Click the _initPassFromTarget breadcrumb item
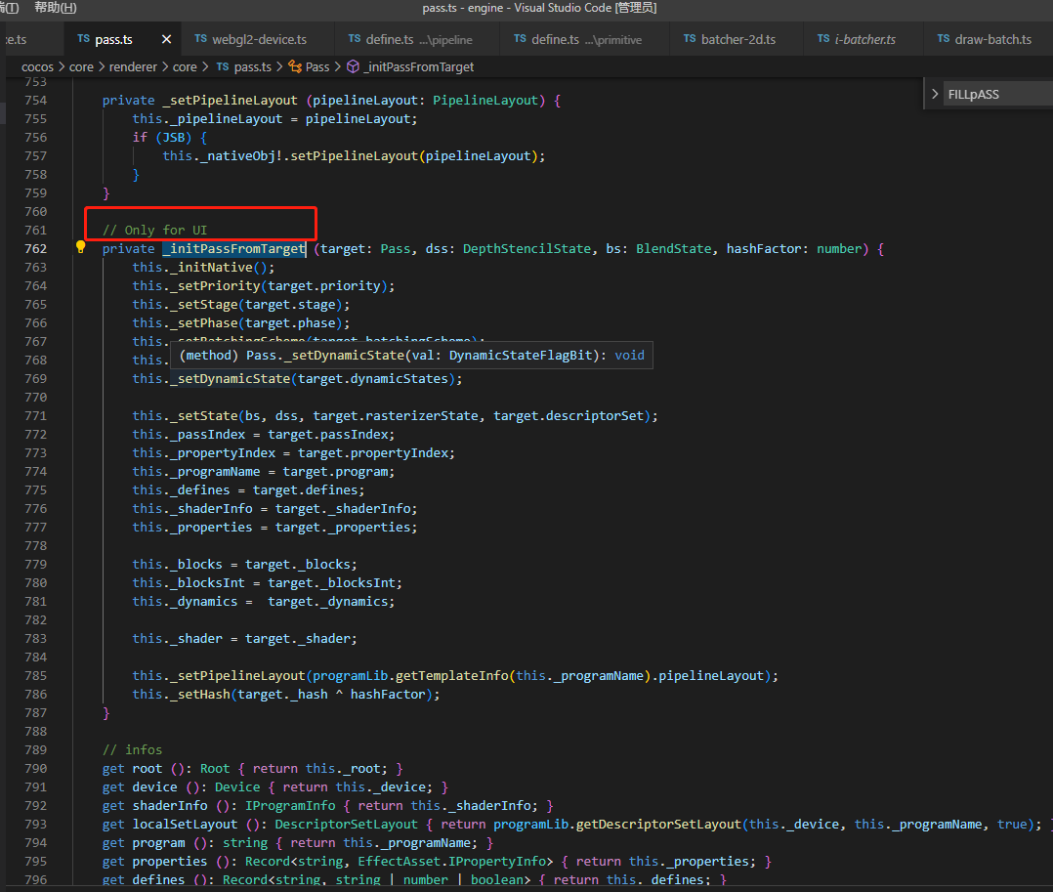Image resolution: width=1053 pixels, height=892 pixels. pyautogui.click(x=418, y=66)
